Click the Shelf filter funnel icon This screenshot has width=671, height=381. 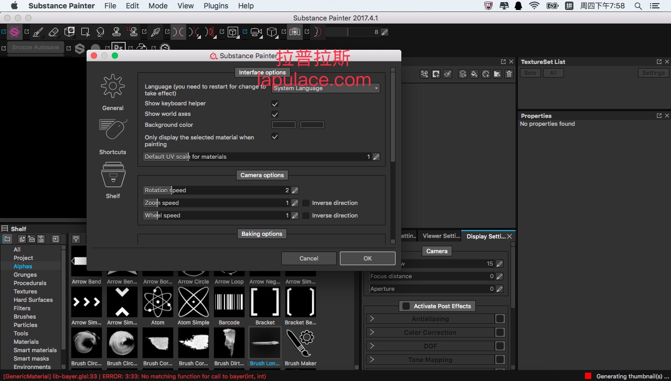pyautogui.click(x=76, y=239)
